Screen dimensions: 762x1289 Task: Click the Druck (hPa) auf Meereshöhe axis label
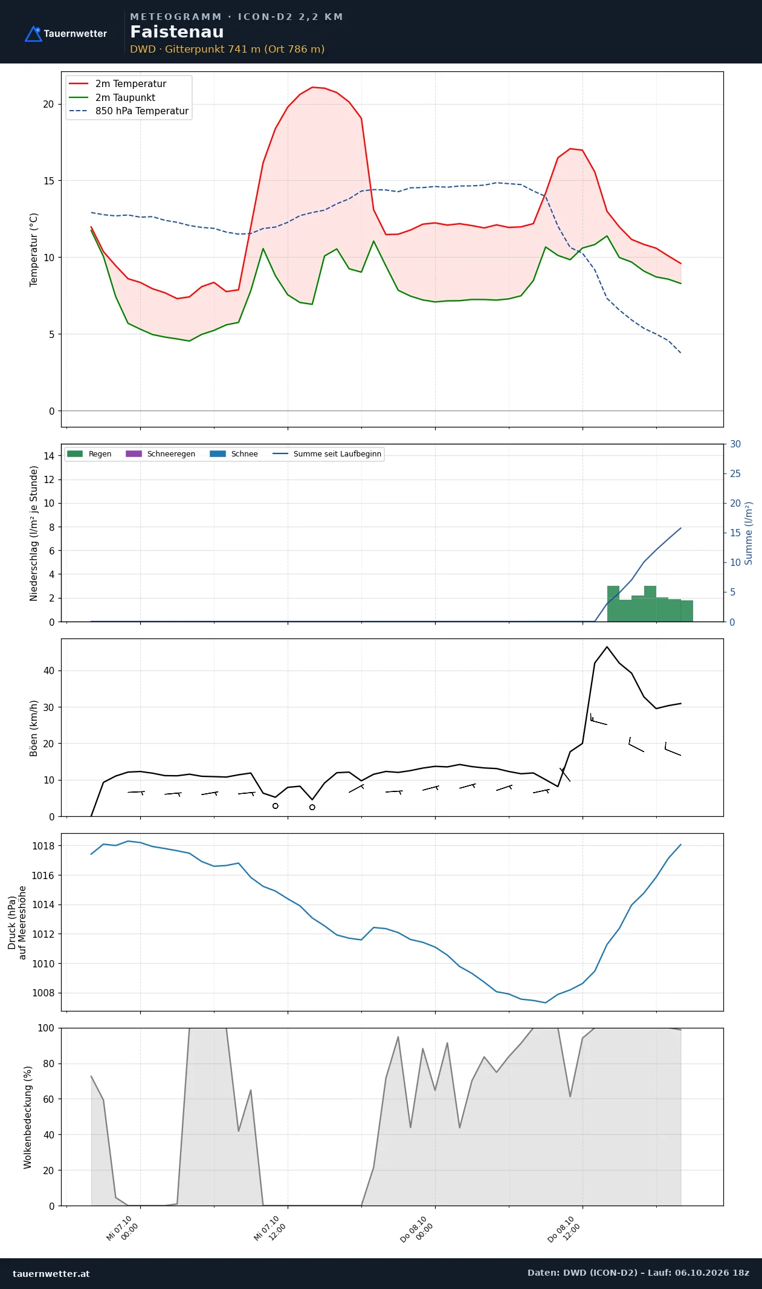[17, 923]
